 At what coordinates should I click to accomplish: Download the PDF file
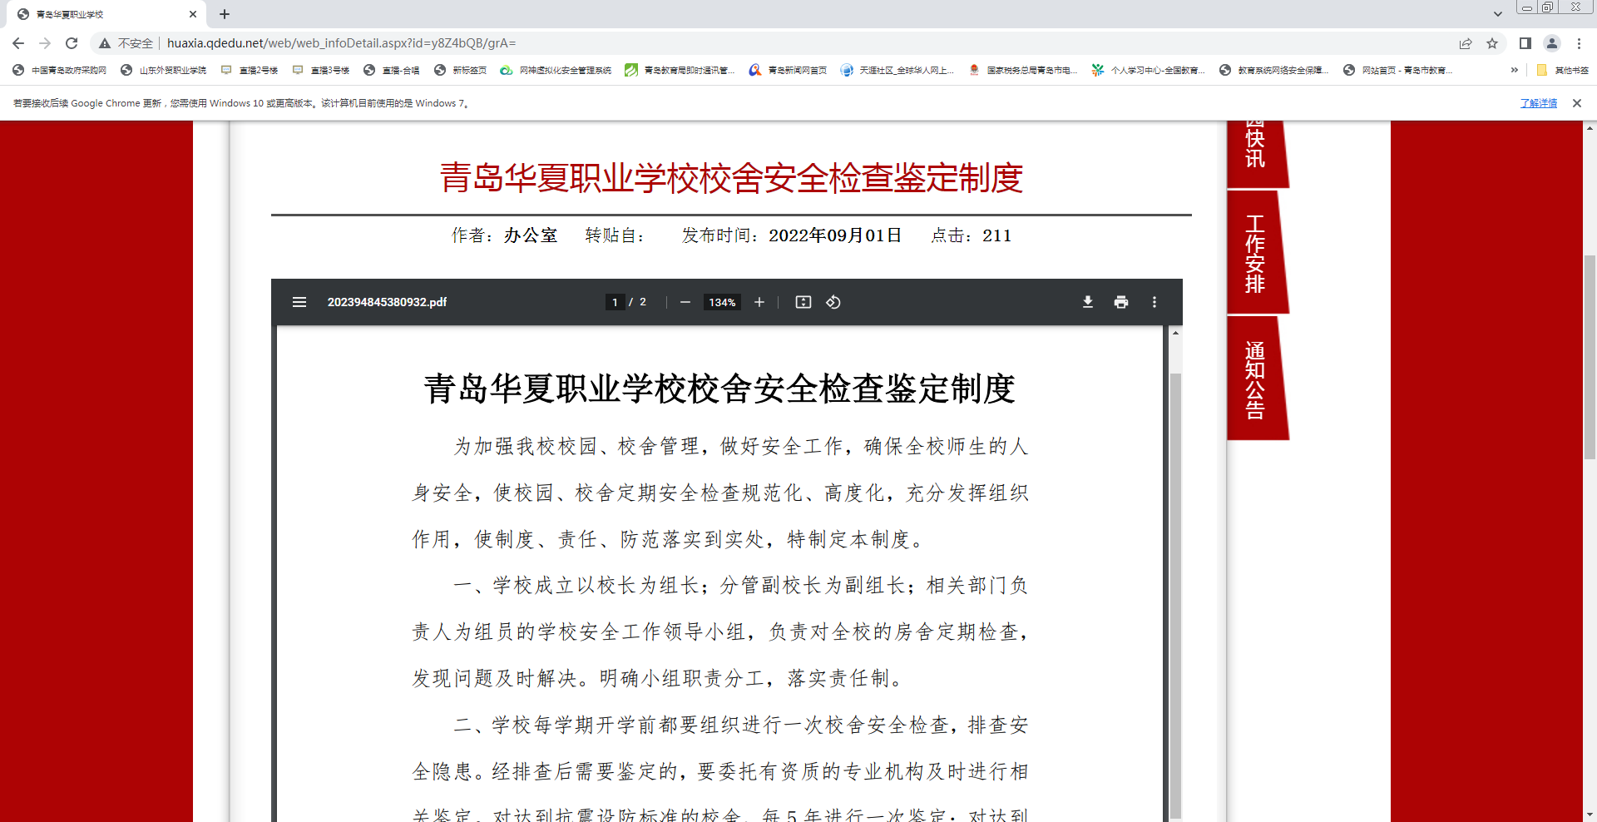click(1087, 302)
